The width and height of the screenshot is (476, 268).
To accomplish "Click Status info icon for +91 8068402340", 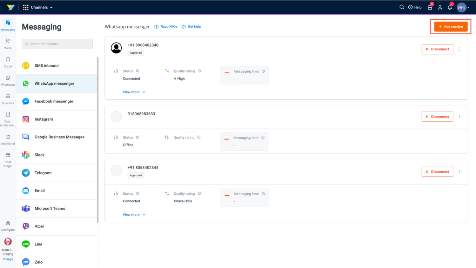I will point(137,71).
